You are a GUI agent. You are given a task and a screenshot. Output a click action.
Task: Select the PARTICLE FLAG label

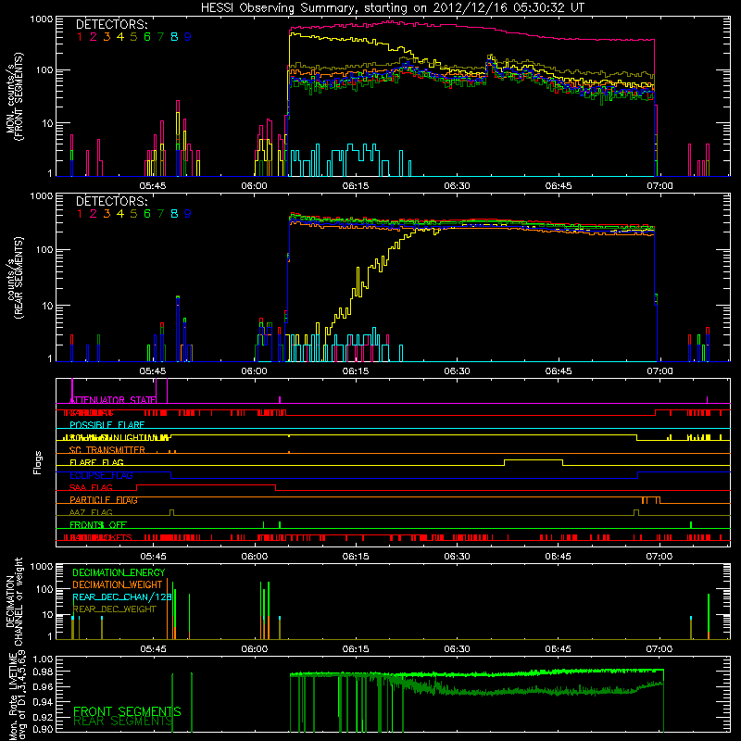click(x=104, y=500)
